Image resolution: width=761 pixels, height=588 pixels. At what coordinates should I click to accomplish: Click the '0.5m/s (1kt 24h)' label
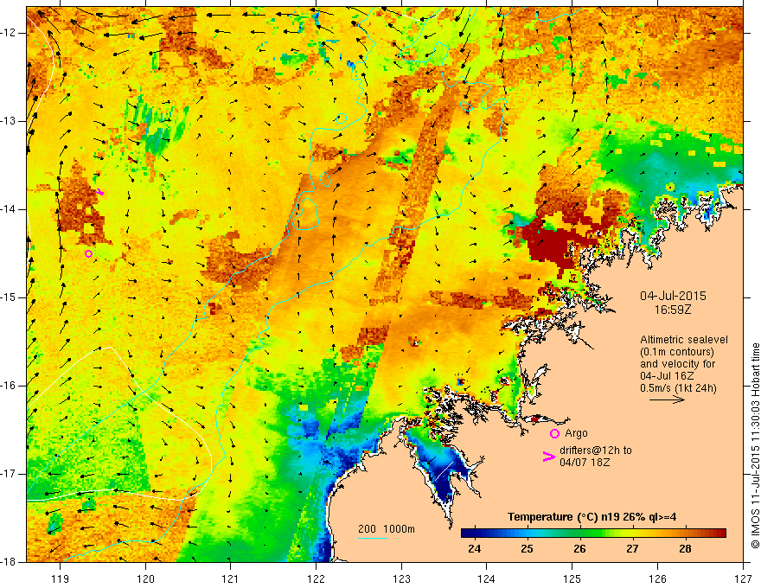pyautogui.click(x=678, y=387)
